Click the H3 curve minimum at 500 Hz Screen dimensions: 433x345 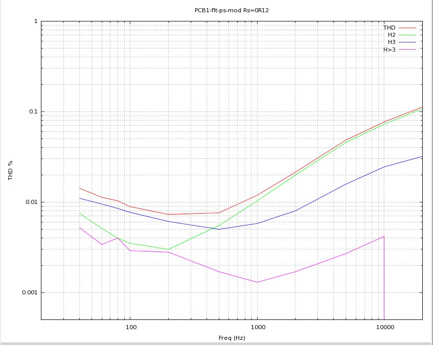(x=219, y=229)
